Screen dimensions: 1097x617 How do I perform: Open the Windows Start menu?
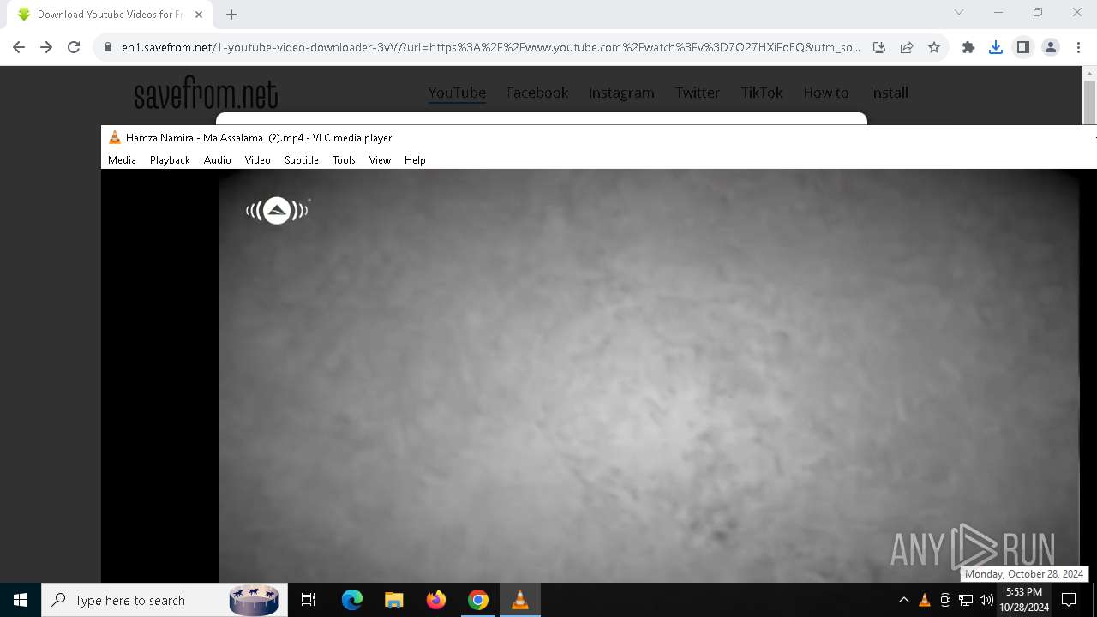(21, 600)
